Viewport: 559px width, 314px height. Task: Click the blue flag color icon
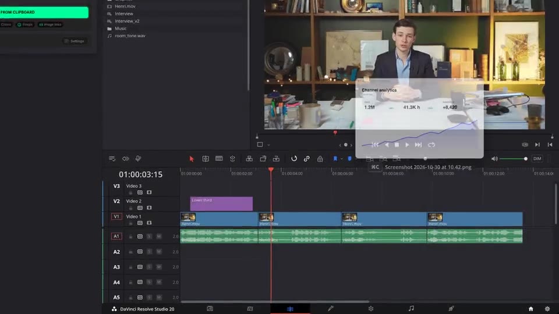[x=335, y=159]
